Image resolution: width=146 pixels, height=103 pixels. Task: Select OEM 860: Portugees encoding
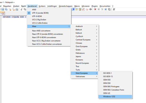tap(115, 87)
